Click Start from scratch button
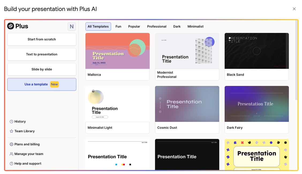 (42, 39)
